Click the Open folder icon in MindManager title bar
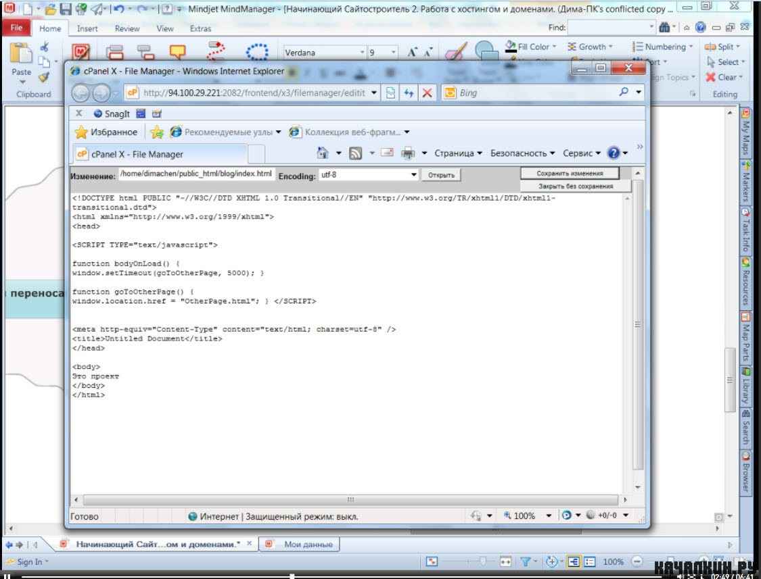The height and width of the screenshot is (579, 761). coord(51,9)
